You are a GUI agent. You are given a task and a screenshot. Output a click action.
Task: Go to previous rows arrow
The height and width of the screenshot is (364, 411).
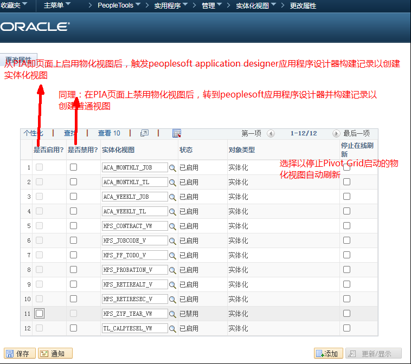[271, 134]
